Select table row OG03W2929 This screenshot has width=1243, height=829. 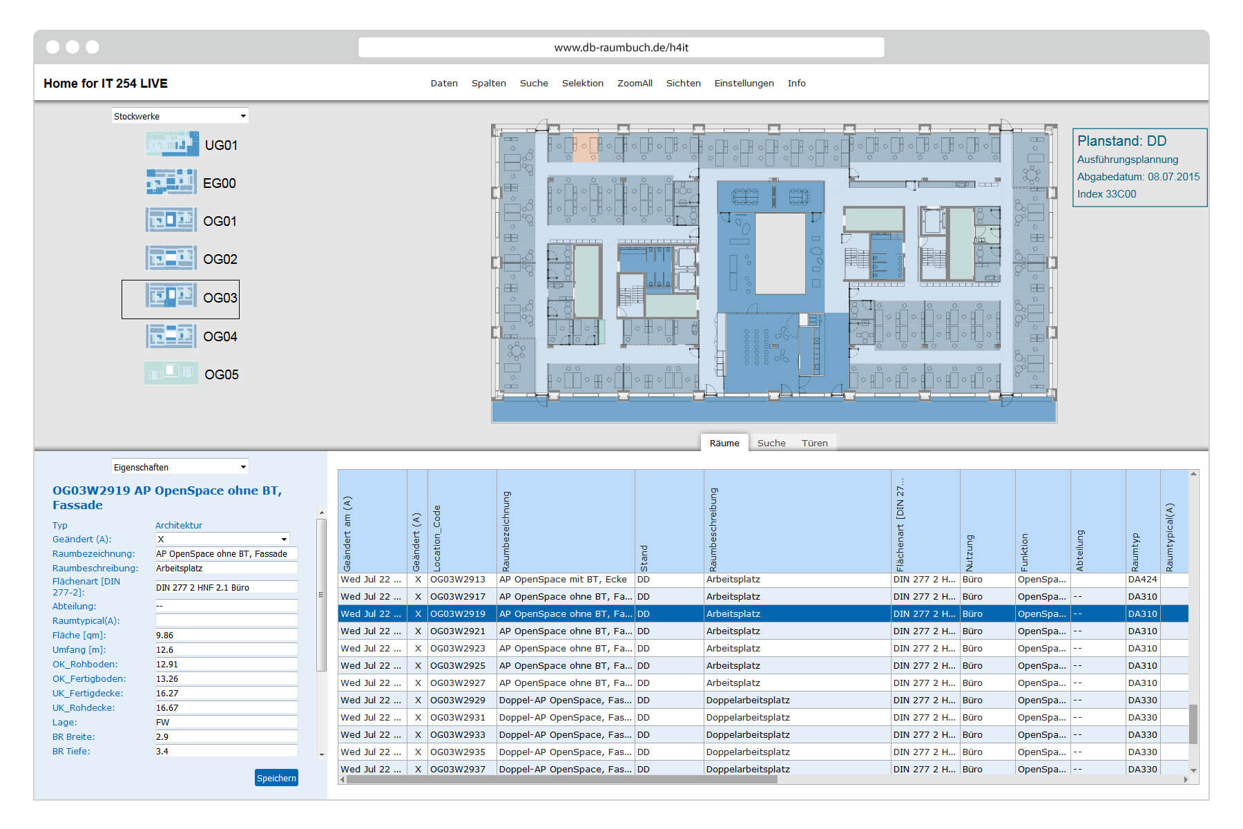click(x=457, y=700)
